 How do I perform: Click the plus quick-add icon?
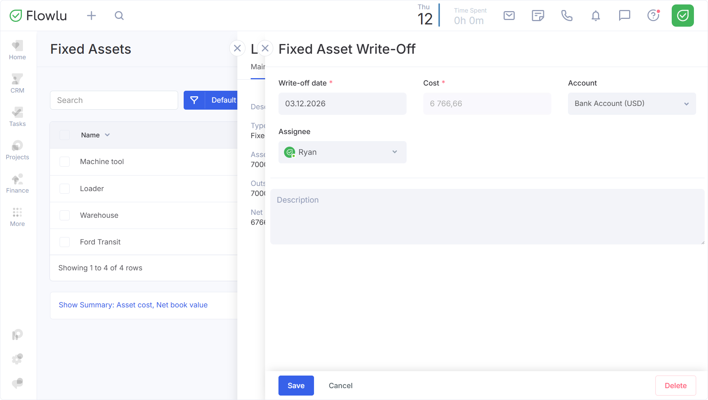(91, 16)
